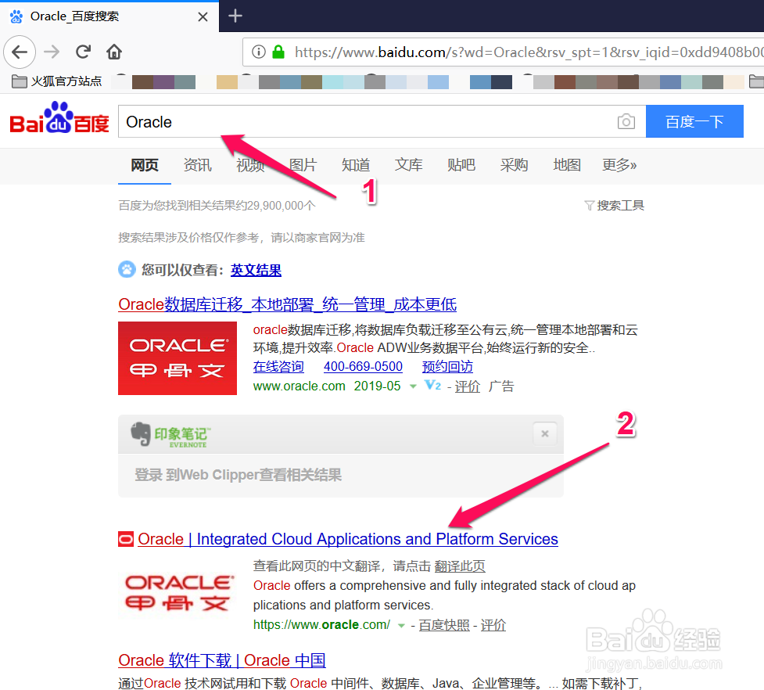
Task: Open Oracle 软件下载 | Oracle 中国 result
Action: pos(222,660)
